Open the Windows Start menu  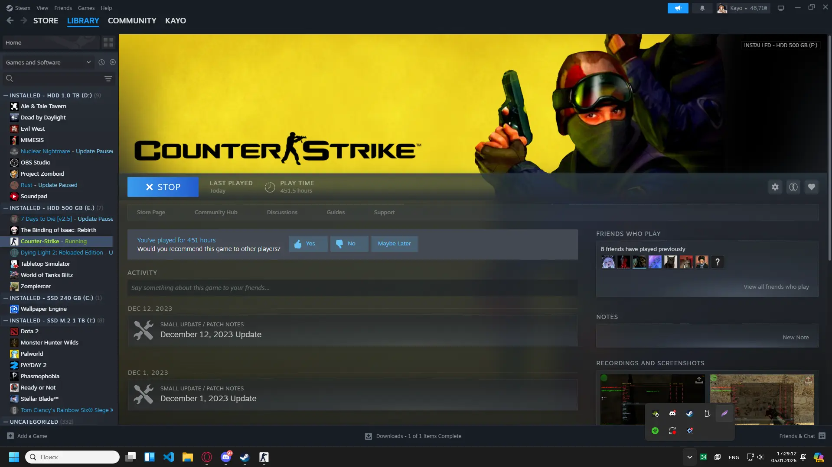point(14,457)
